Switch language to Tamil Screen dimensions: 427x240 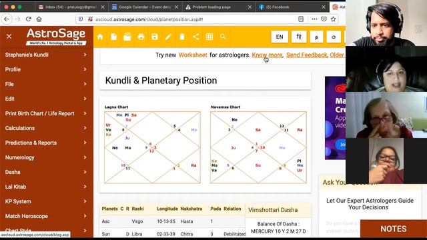click(316, 37)
